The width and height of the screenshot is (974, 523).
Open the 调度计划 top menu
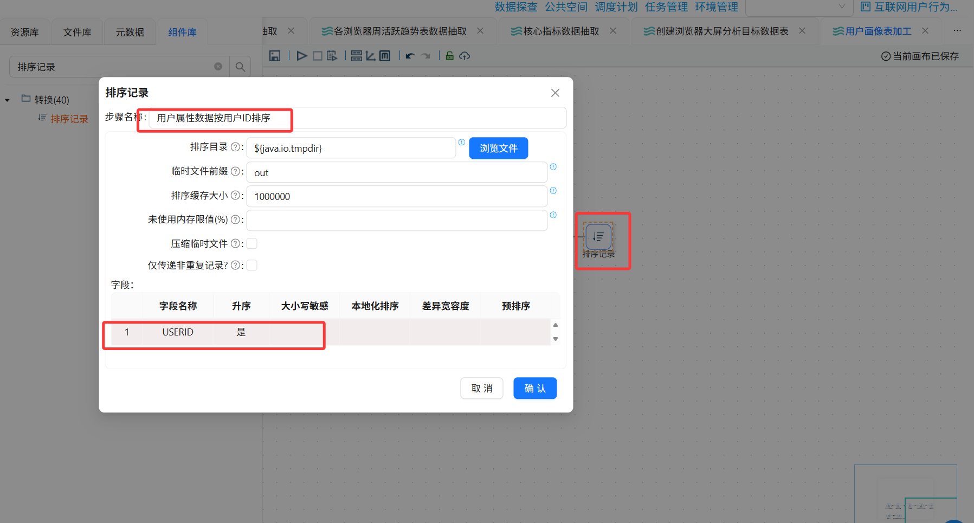click(616, 7)
